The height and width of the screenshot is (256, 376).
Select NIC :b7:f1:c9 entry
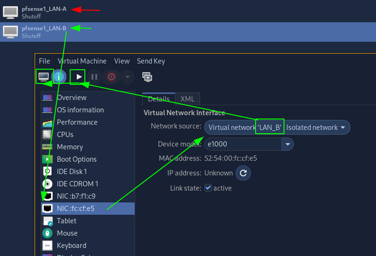(x=88, y=196)
